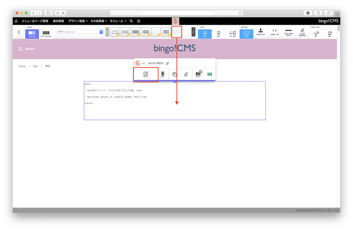Viewport: 353px width, 230px height.
Task: Open the MENU hamburger button
Action: click(26, 49)
